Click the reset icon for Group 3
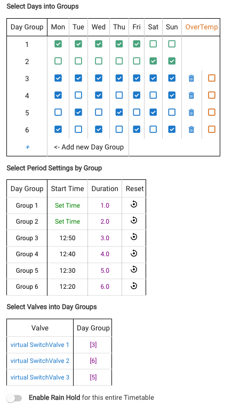This screenshot has height=403, width=240. (134, 237)
